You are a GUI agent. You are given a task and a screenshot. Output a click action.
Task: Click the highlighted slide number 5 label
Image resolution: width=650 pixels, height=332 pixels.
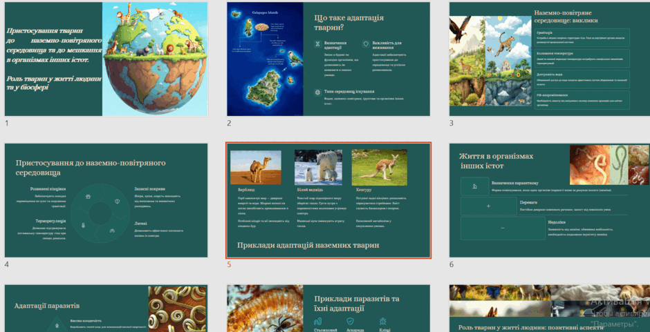tap(228, 264)
